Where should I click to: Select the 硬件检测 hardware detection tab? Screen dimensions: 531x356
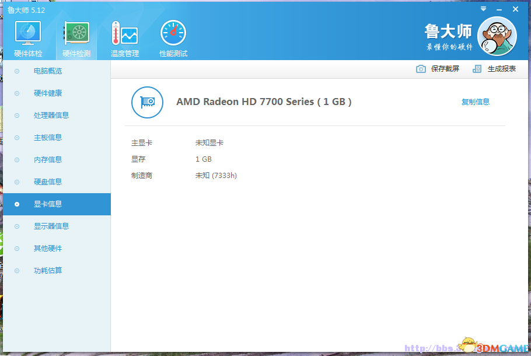[x=76, y=39]
